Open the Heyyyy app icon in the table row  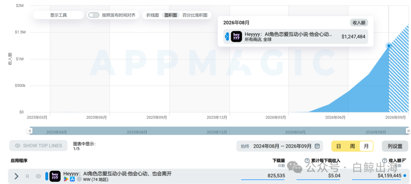[55, 176]
